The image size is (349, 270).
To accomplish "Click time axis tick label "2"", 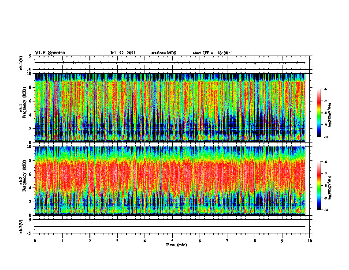I will 90,241.
